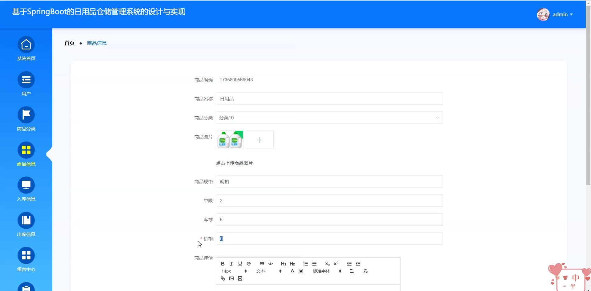Open the 文本 heading style dropdown
The height and width of the screenshot is (291, 591).
(x=269, y=271)
